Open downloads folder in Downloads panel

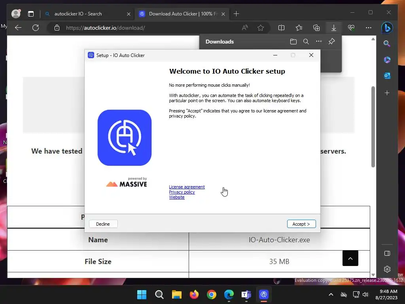(293, 42)
